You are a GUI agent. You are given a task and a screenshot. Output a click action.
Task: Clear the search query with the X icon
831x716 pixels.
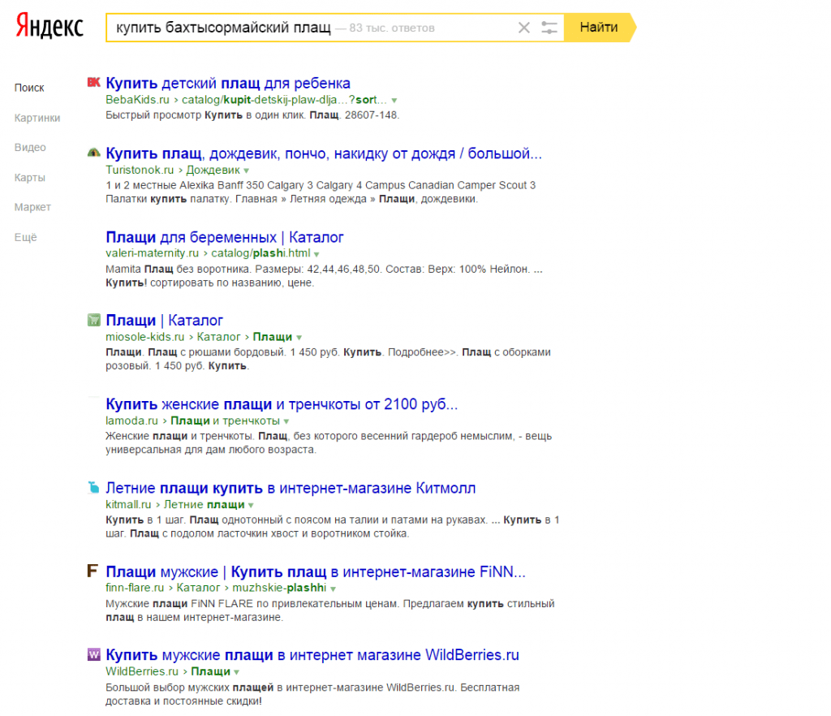(x=523, y=28)
